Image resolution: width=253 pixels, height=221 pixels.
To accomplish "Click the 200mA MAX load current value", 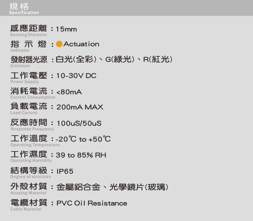I will tap(80, 107).
